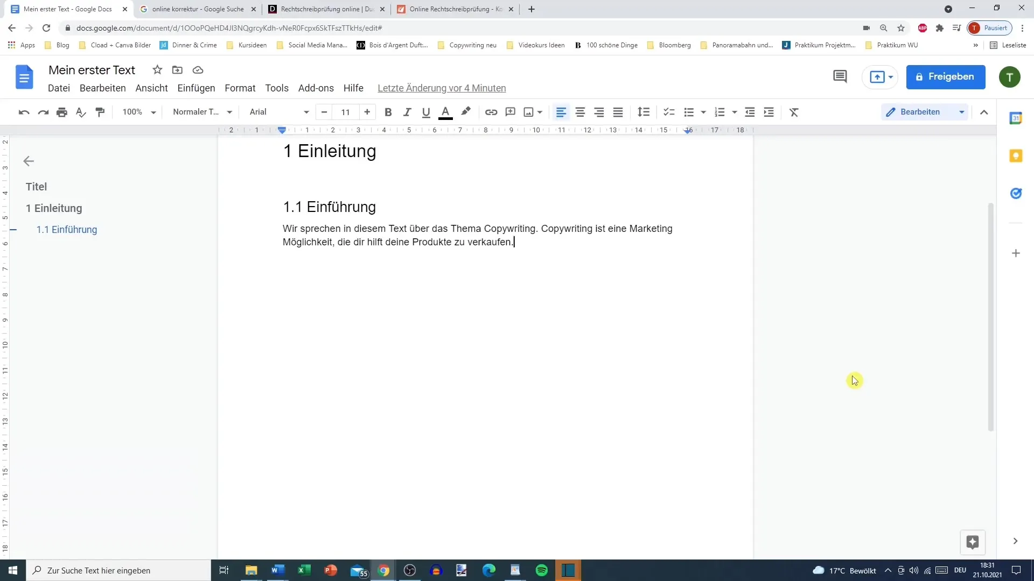
Task: Click the Freigeben button
Action: (946, 76)
